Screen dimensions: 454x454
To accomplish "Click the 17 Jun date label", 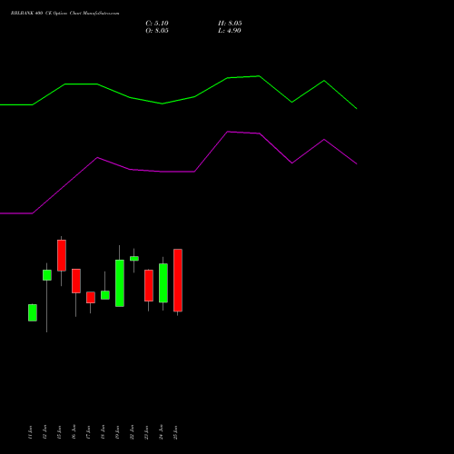I will [88, 432].
